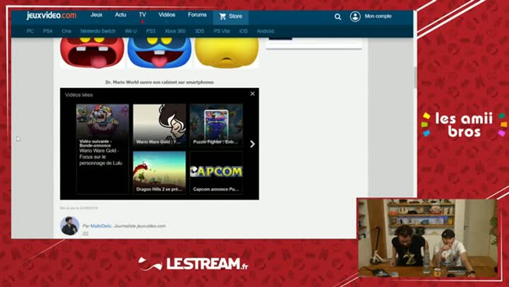Open Puzzle Fighter : Entr… video
Screen dimensions: 509x287
216,125
